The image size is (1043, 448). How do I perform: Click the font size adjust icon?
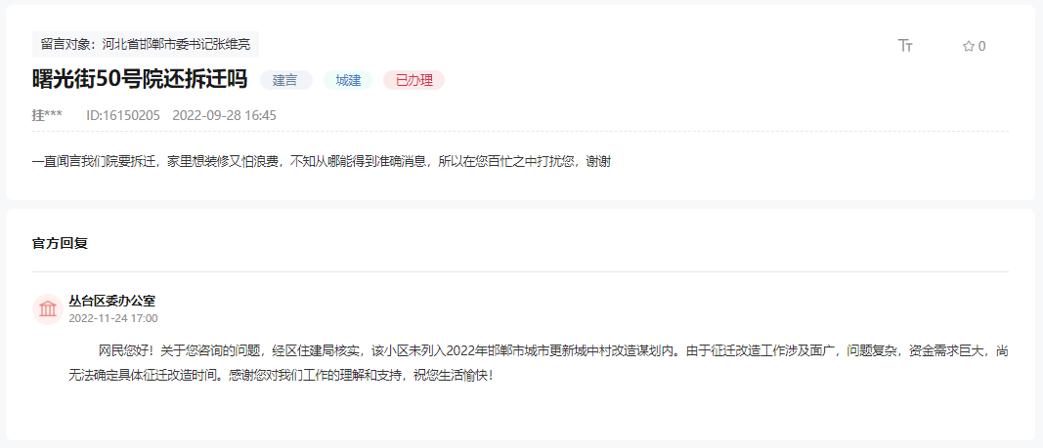click(905, 45)
